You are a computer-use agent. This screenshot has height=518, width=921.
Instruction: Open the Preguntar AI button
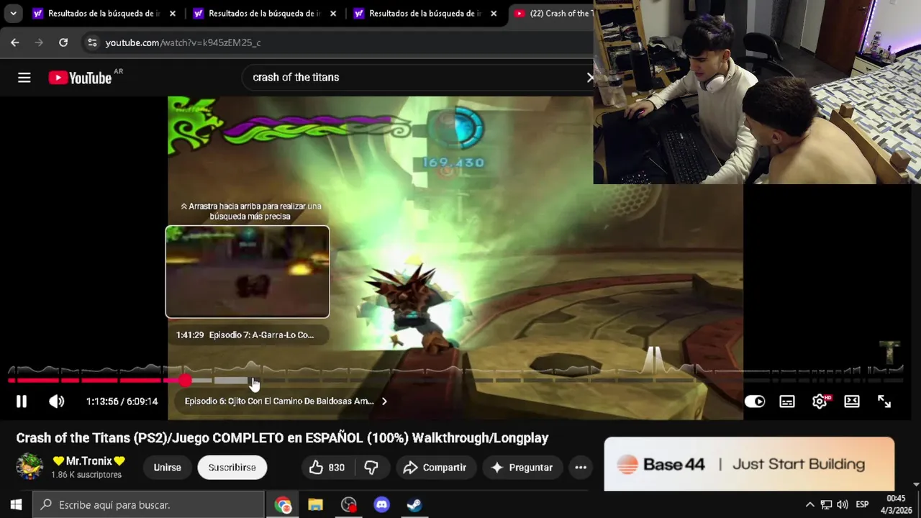522,468
